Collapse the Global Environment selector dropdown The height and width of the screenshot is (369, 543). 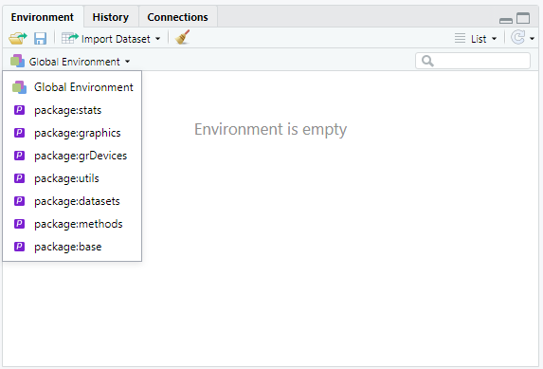pyautogui.click(x=70, y=62)
